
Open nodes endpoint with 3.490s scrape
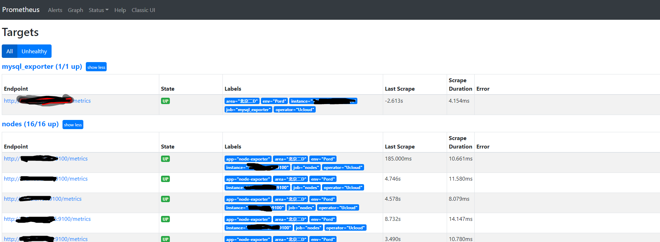46,239
